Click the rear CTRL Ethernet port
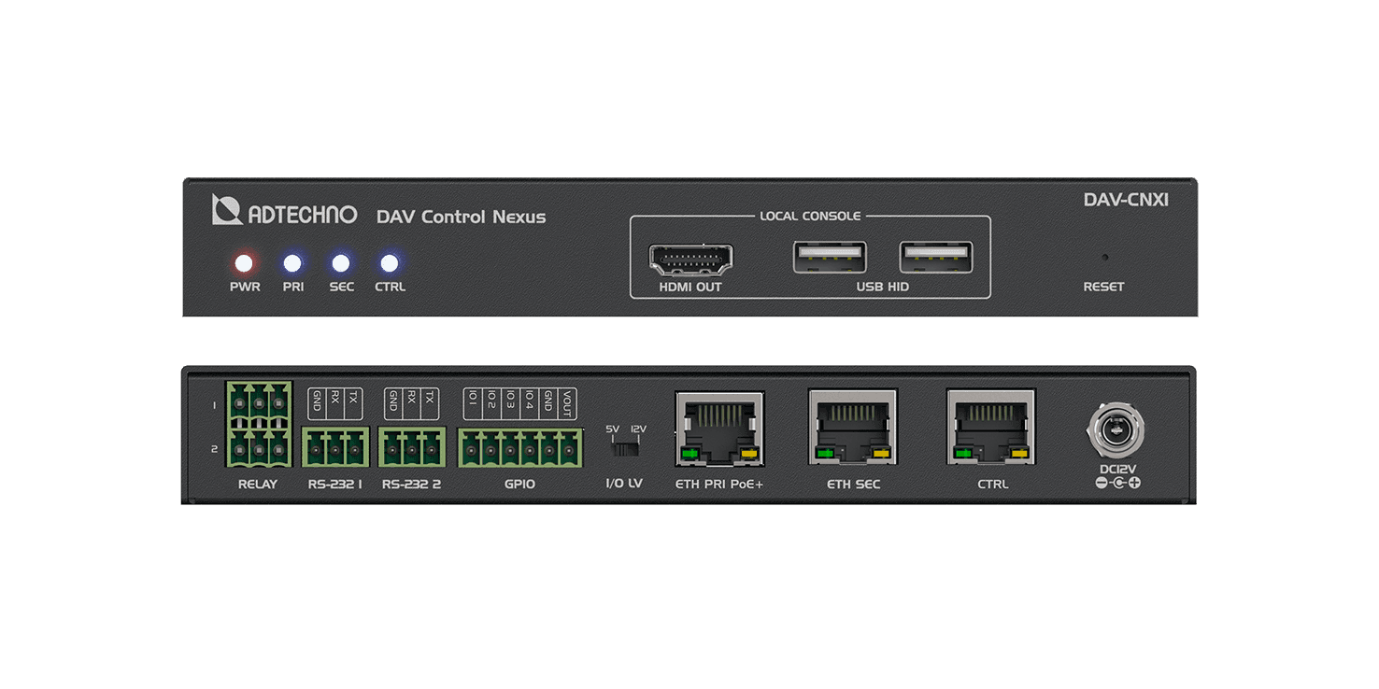This screenshot has width=1379, height=689. tap(991, 428)
